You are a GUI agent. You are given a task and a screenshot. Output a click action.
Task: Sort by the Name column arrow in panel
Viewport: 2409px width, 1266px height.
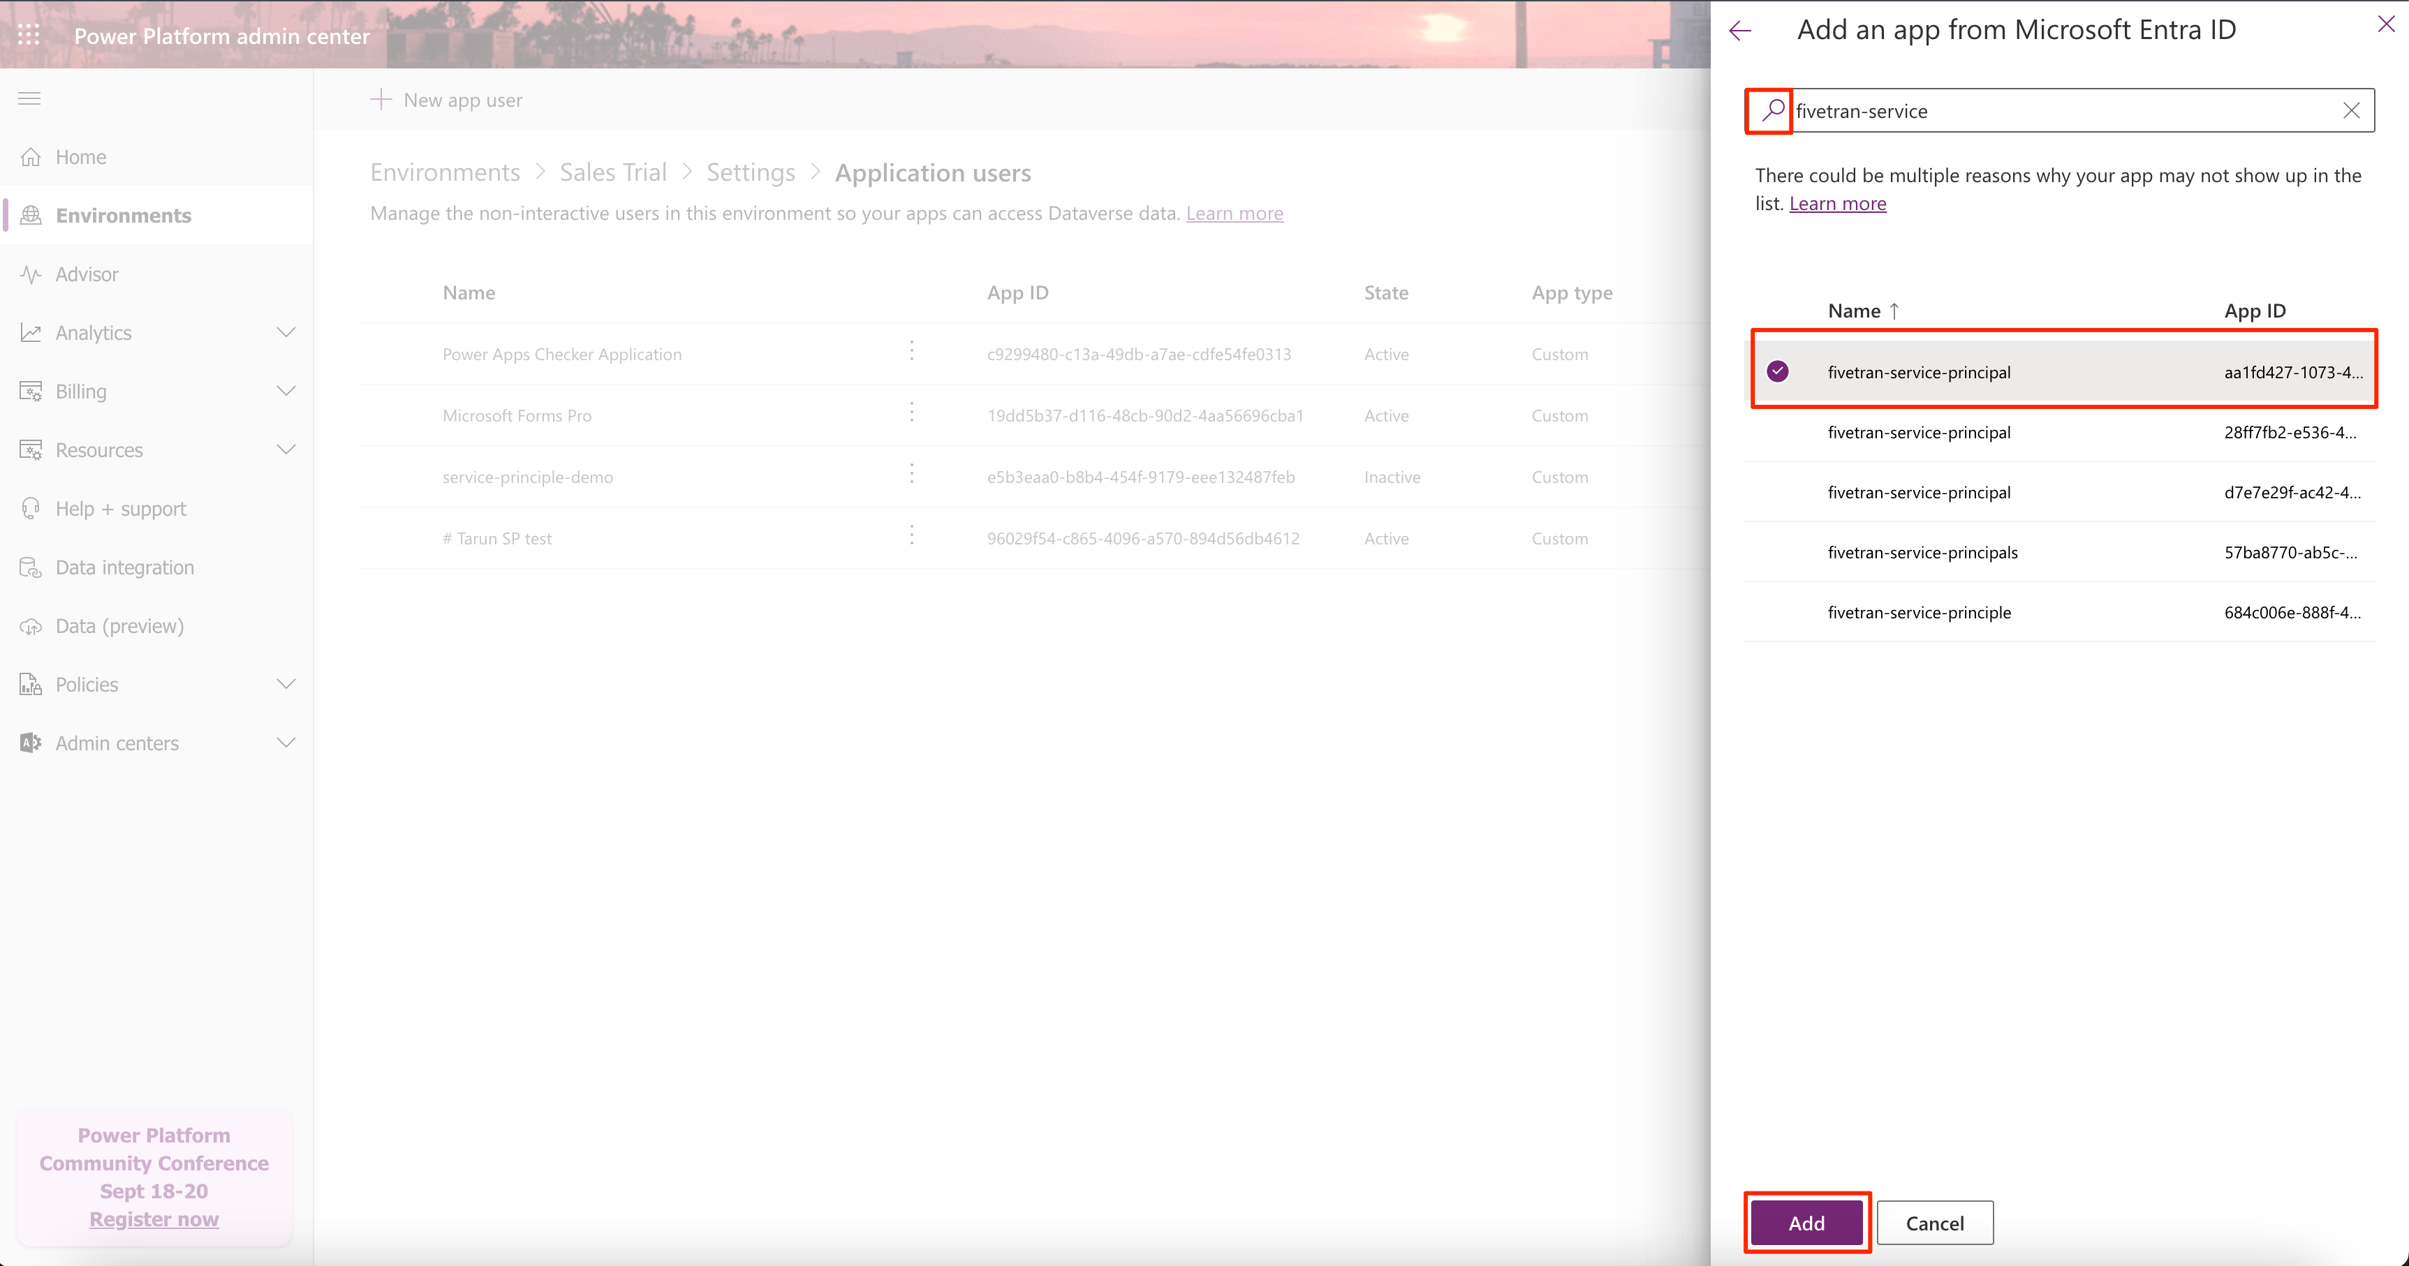point(1894,311)
